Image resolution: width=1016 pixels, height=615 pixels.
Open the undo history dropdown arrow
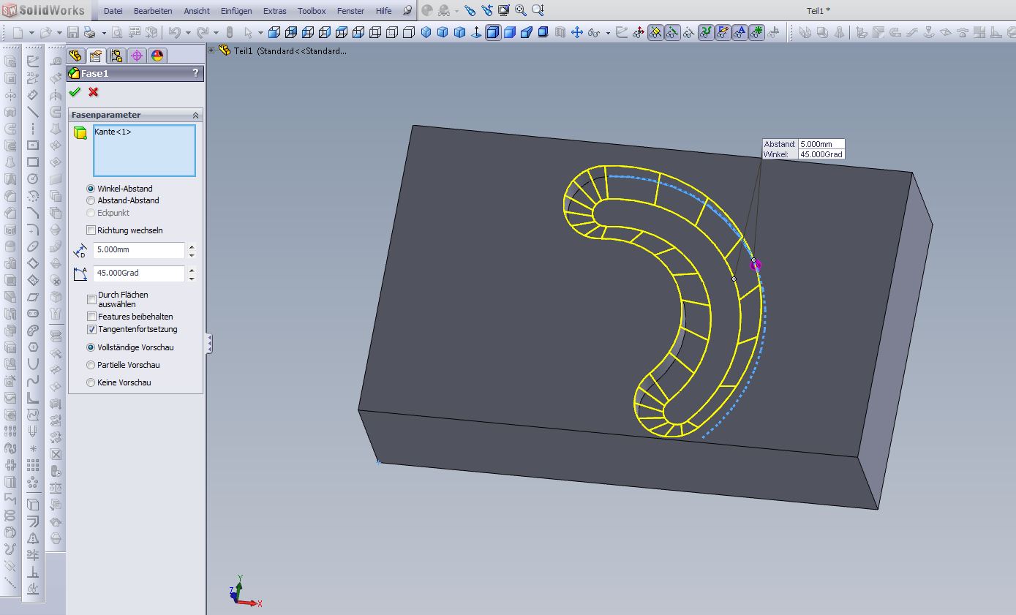coord(188,33)
